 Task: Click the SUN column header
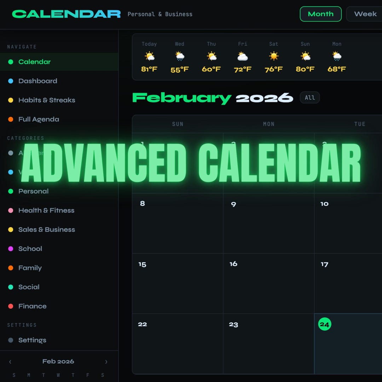tap(178, 124)
